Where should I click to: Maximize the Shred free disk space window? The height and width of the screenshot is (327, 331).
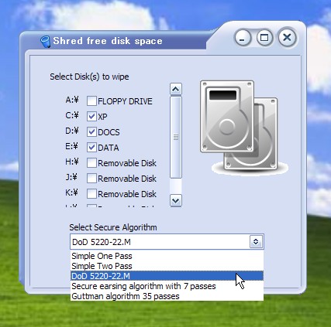click(264, 38)
